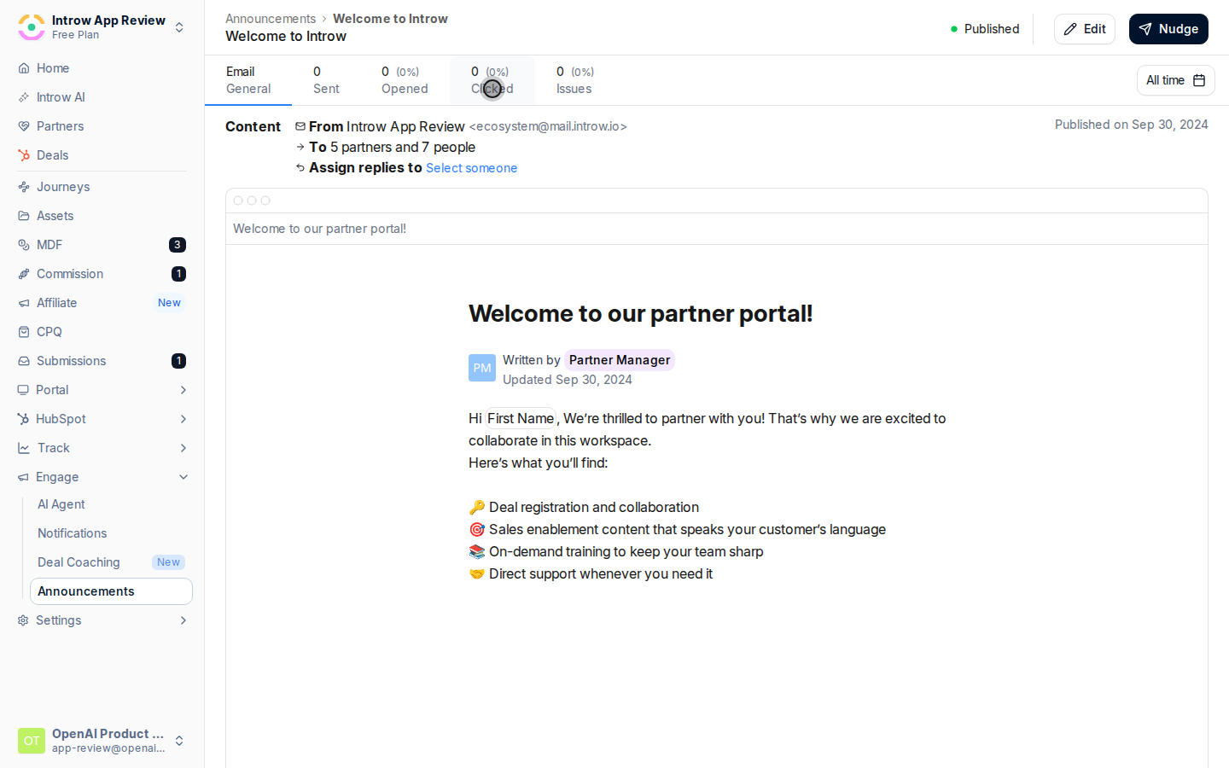The image size is (1229, 768).
Task: Open the CPQ sidebar icon
Action: [24, 332]
